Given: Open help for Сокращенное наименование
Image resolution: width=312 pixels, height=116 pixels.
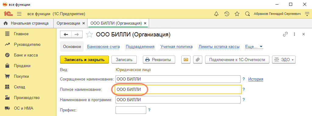Looking at the screenshot, I should (x=243, y=79).
